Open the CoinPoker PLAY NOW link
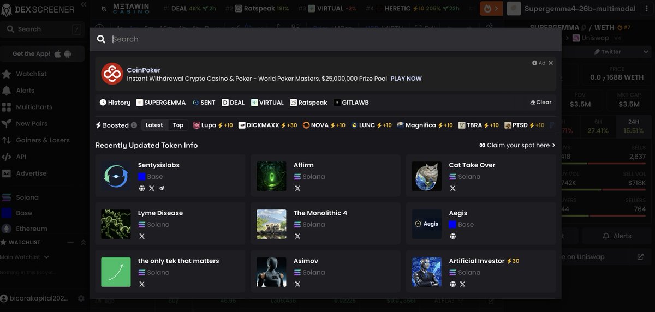Viewport: 655px width, 312px height. coord(406,79)
